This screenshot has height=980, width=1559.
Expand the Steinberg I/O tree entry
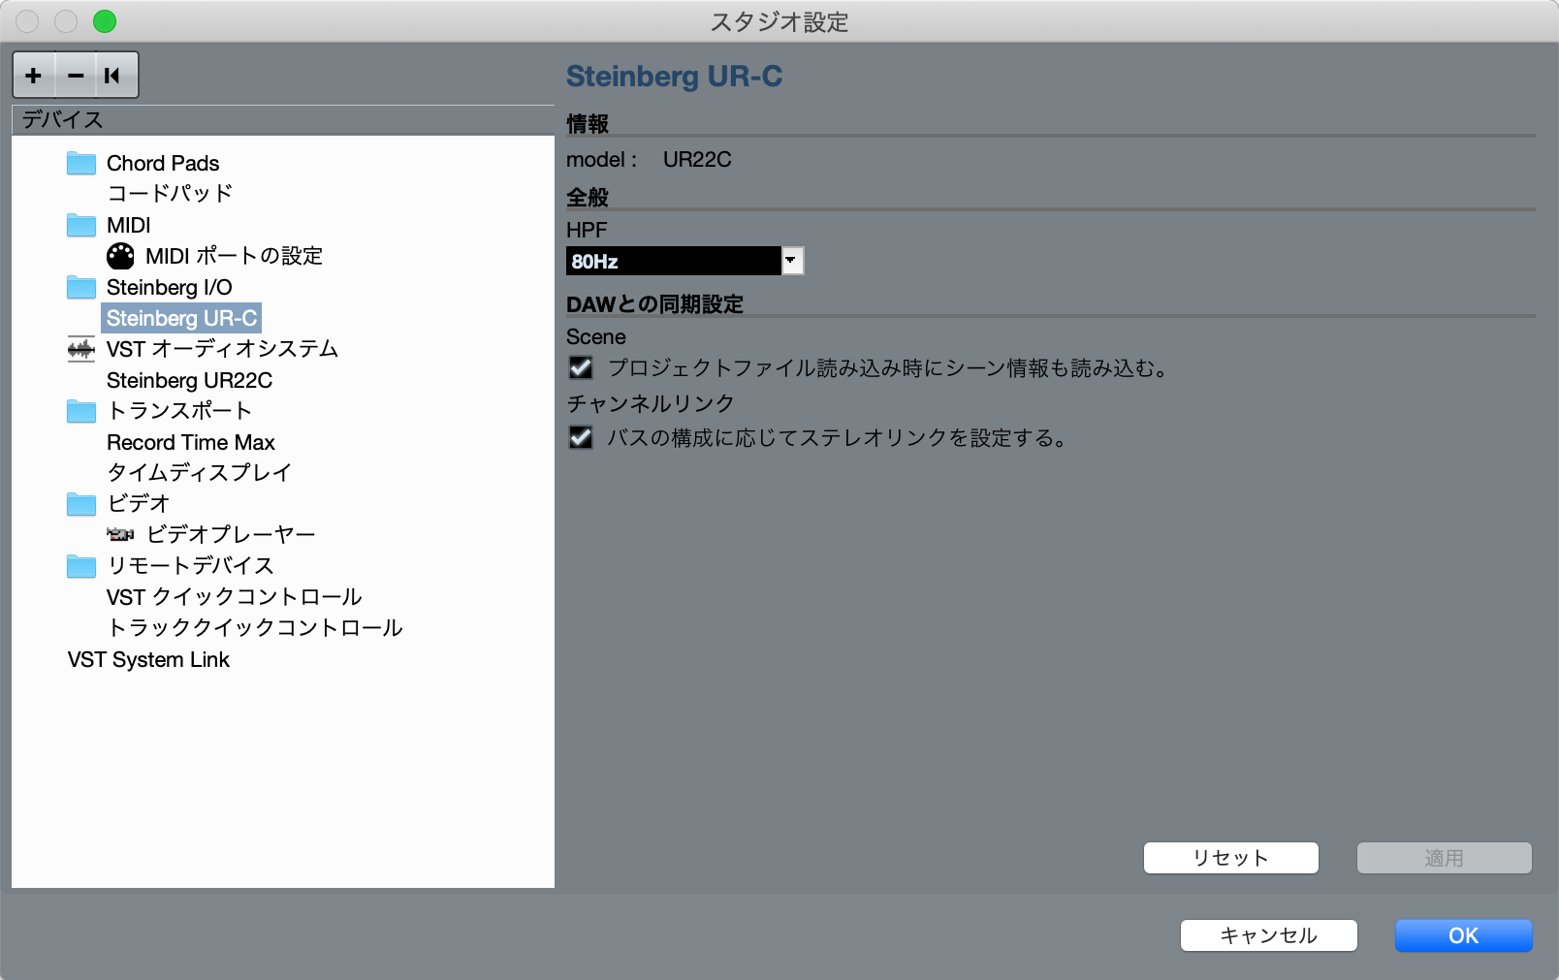tap(169, 287)
